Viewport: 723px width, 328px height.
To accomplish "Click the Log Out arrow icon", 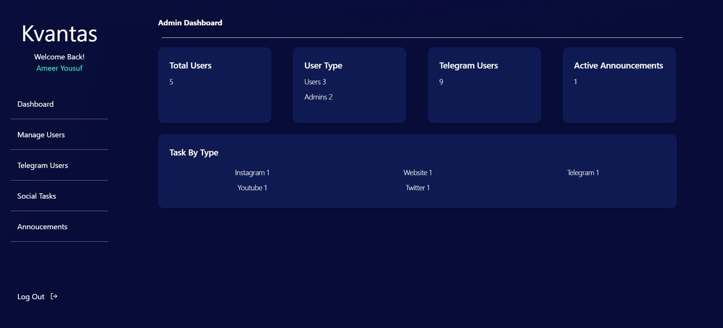I will pos(54,296).
